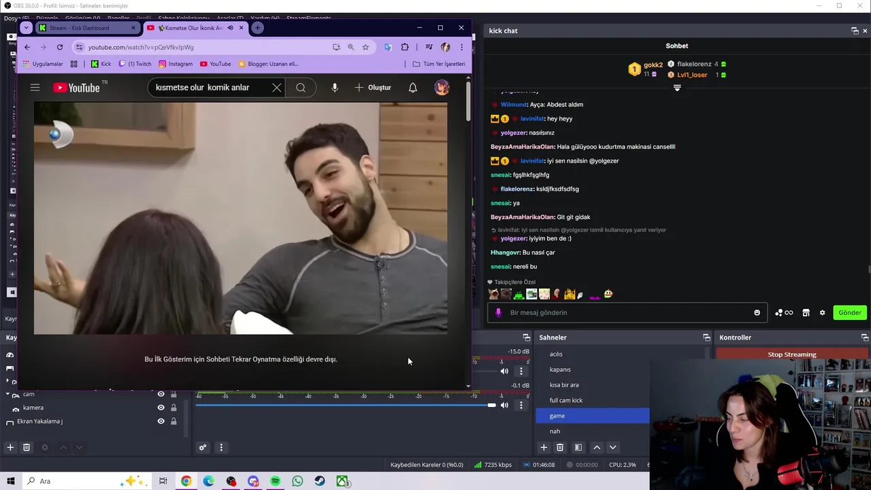Mute the YouTube tab via speaker icon
Screen dimensions: 871x490
click(230, 28)
